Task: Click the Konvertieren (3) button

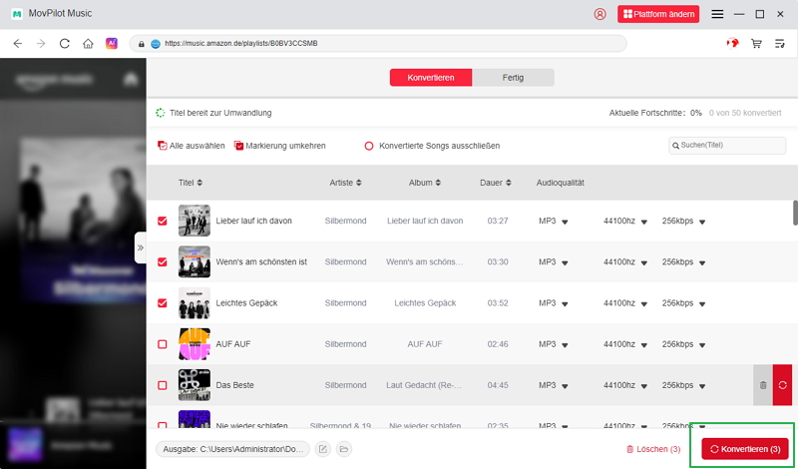Action: (x=745, y=450)
